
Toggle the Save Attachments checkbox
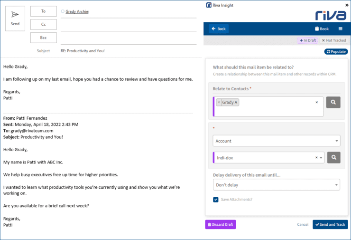coord(216,200)
